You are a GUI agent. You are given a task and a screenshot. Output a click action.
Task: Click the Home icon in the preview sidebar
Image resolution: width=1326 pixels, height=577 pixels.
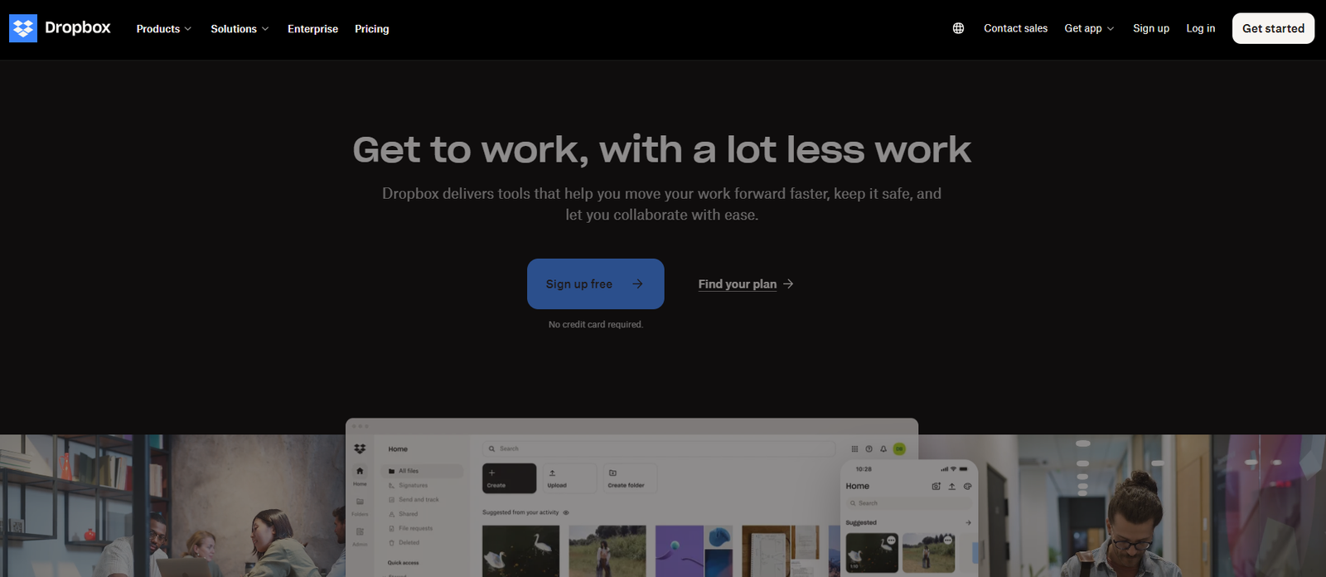click(360, 472)
